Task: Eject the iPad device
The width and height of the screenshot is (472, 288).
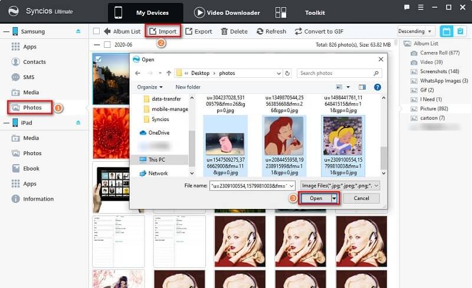Action: [78, 123]
